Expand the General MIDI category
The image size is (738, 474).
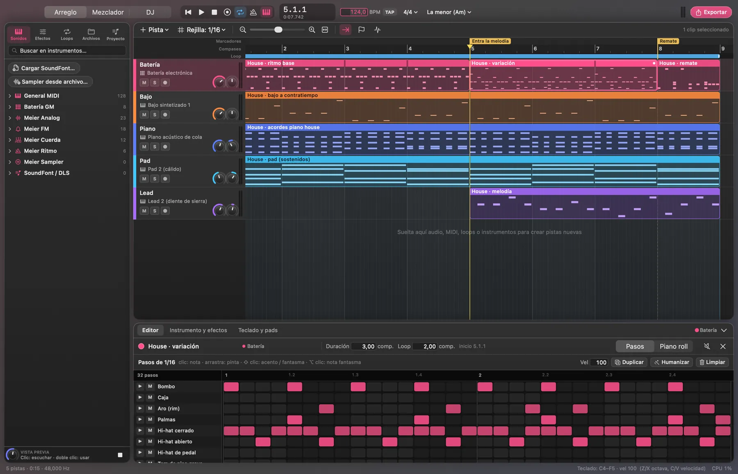point(10,96)
